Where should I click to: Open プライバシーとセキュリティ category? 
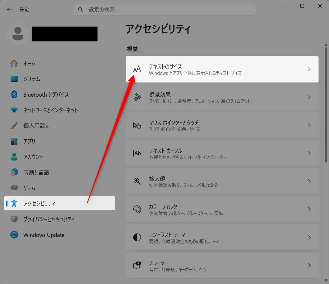coord(59,219)
